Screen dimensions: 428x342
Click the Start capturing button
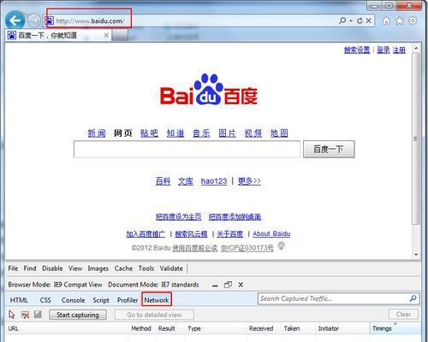point(78,315)
